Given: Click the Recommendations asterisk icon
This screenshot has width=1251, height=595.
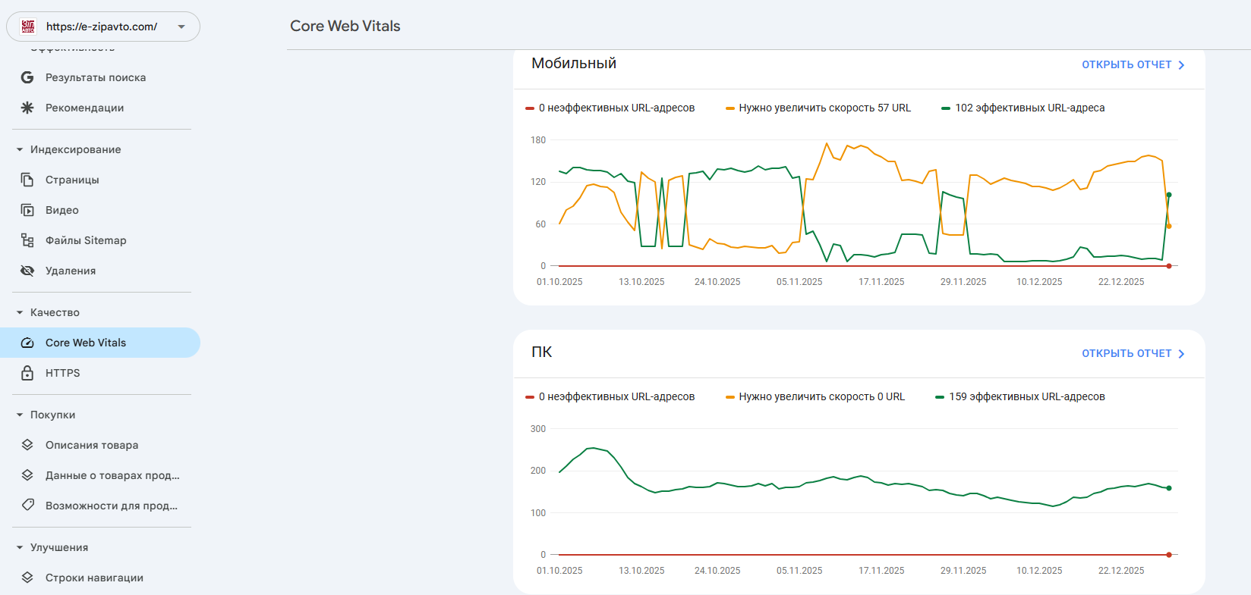Looking at the screenshot, I should click(27, 108).
